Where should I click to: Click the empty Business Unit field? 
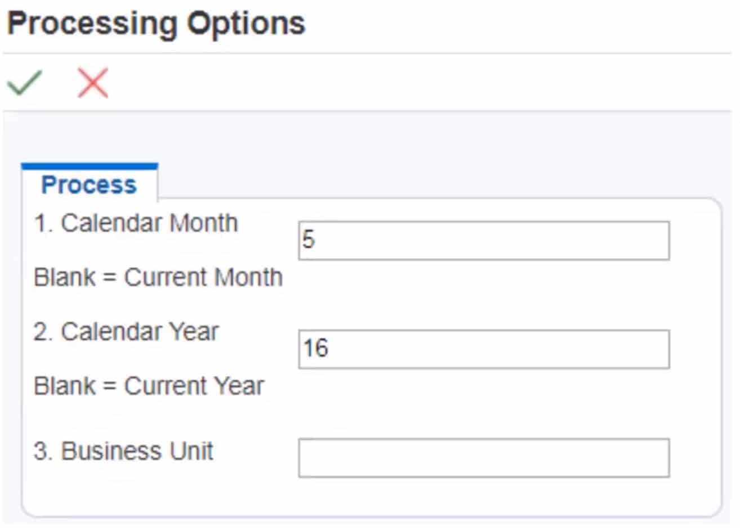(484, 457)
